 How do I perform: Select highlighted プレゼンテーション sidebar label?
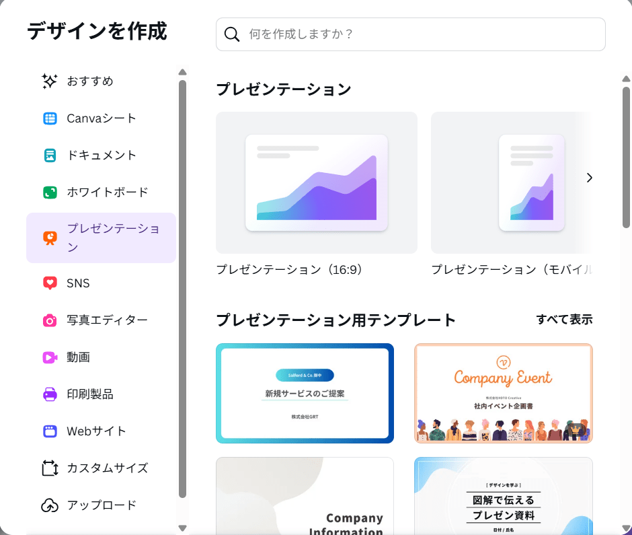[x=113, y=238]
